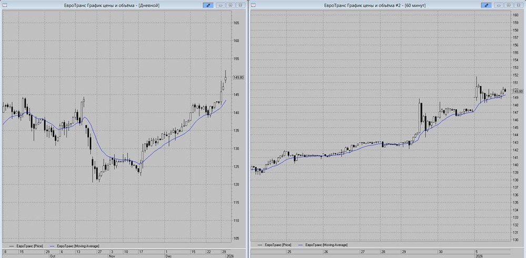526x258 pixels.
Task: Open the window menu icon of the 60 минут chart
Action: click(x=254, y=5)
